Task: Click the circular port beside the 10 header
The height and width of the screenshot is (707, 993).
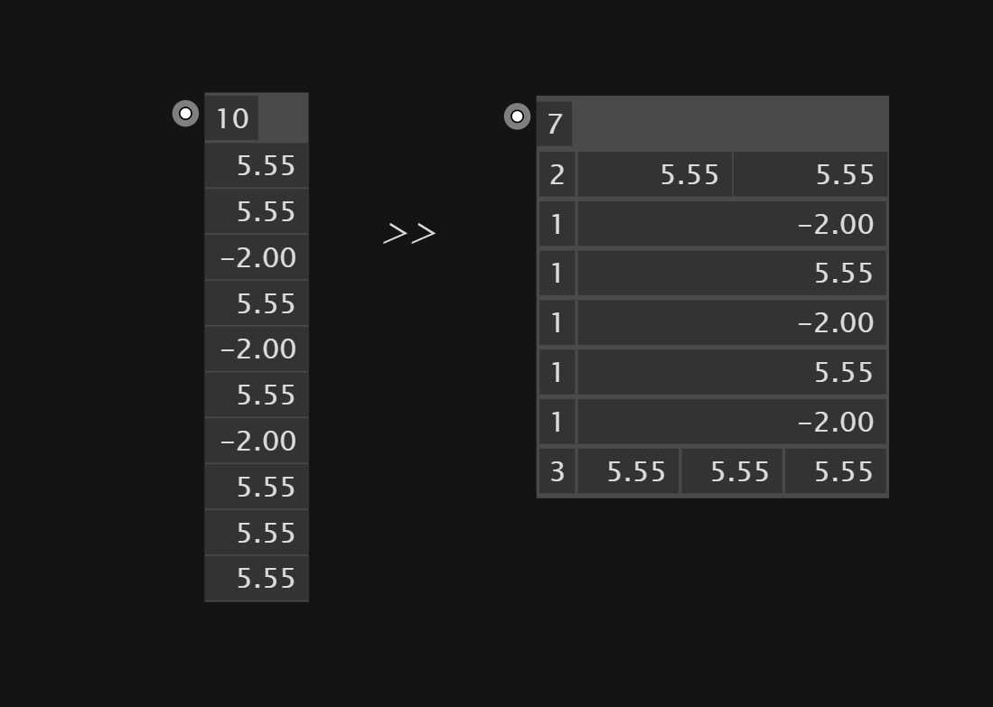Action: [185, 113]
